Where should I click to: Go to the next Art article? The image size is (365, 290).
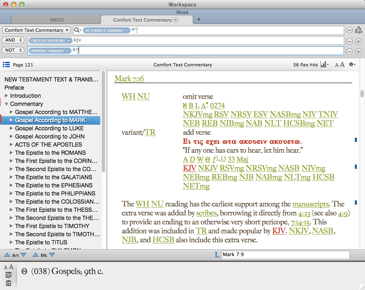point(23,255)
